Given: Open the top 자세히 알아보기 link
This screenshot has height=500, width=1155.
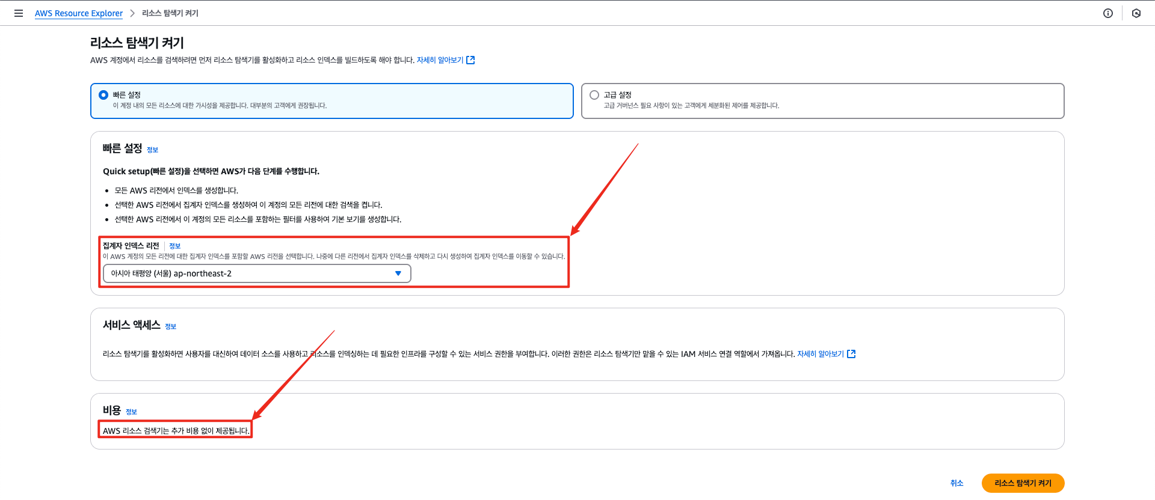Looking at the screenshot, I should (x=440, y=60).
